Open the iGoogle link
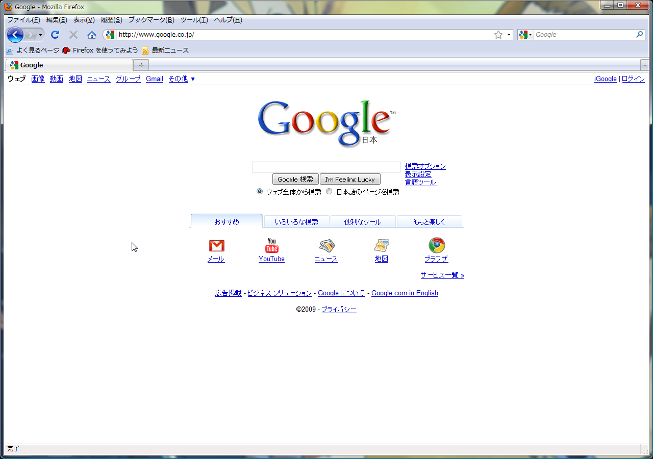 606,79
